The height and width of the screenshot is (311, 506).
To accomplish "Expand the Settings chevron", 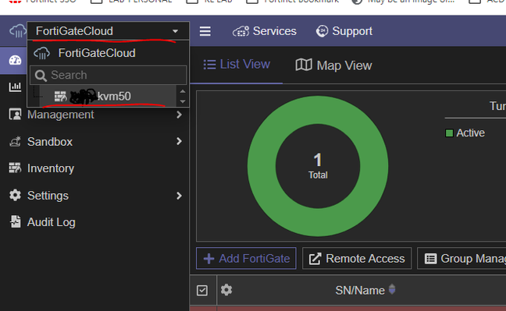I will 179,196.
